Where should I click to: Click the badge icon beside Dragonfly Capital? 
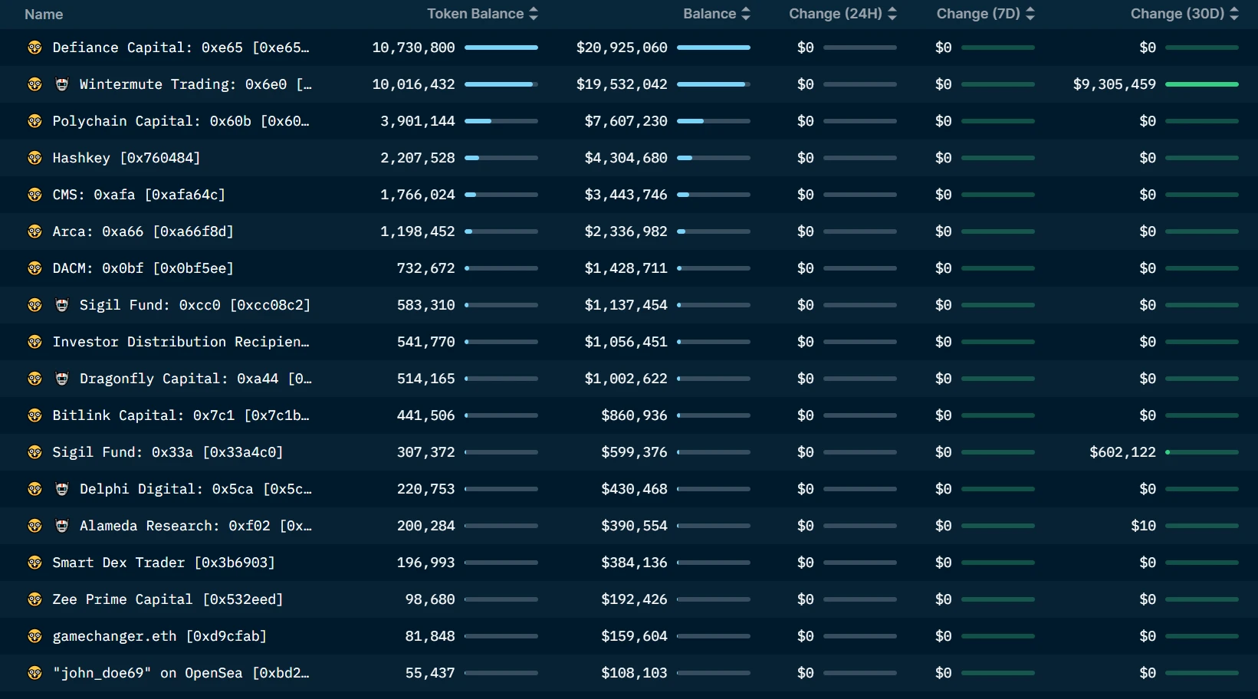click(x=62, y=379)
